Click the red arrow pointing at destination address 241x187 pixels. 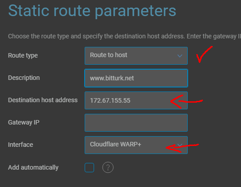186,102
